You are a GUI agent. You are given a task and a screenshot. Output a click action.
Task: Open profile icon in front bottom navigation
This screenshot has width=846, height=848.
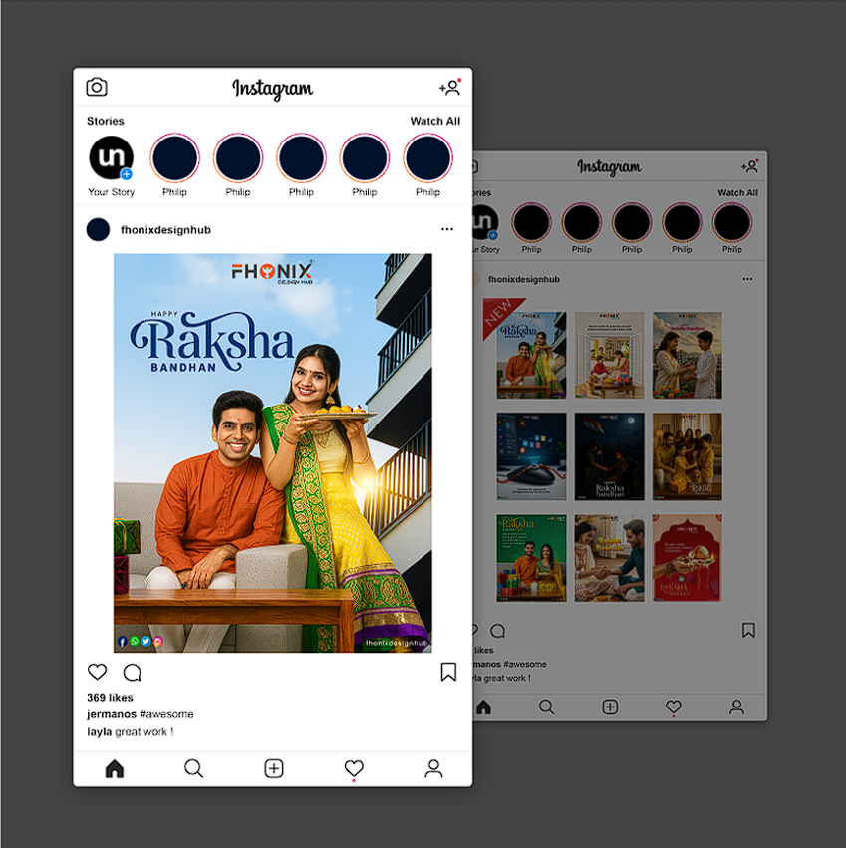(x=433, y=768)
